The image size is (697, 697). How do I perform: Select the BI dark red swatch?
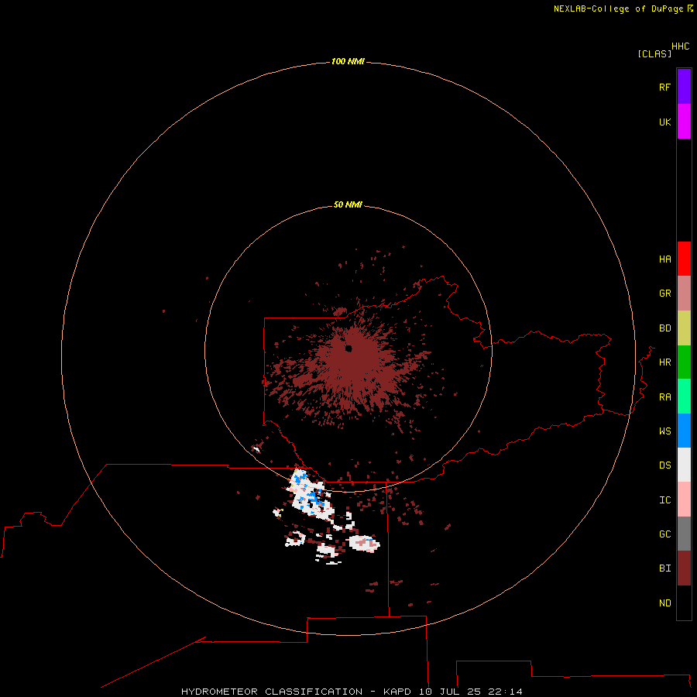[684, 568]
